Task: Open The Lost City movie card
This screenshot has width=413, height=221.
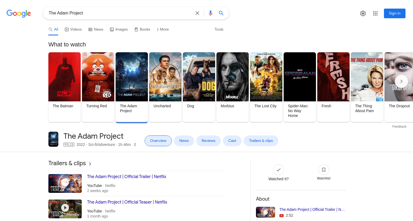Action: [266, 87]
